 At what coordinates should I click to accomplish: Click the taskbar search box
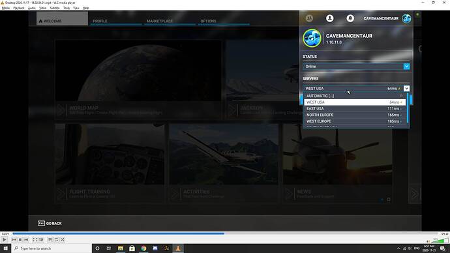tap(52, 248)
